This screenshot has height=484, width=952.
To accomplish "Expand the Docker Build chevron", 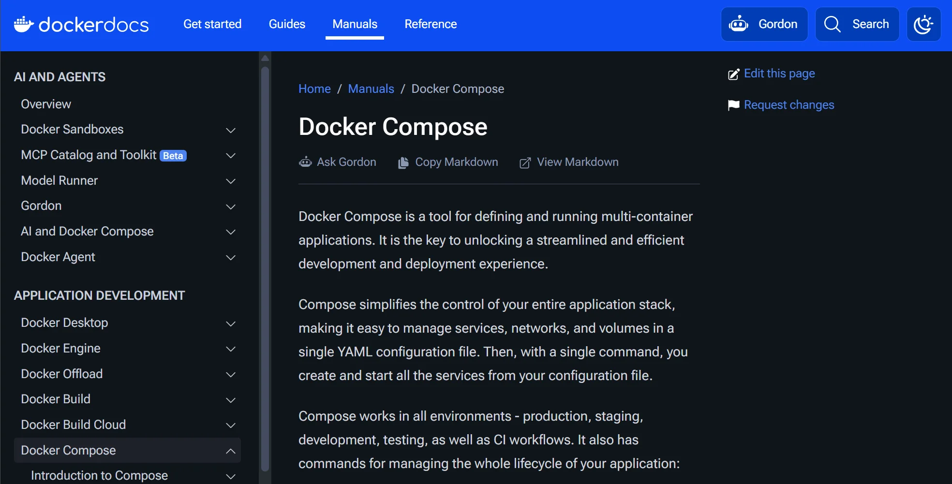I will click(231, 400).
